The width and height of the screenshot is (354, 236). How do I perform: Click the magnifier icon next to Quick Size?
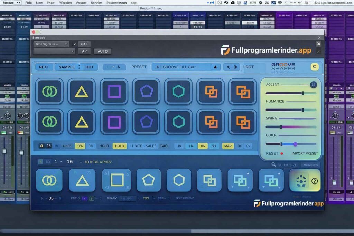tap(274, 165)
